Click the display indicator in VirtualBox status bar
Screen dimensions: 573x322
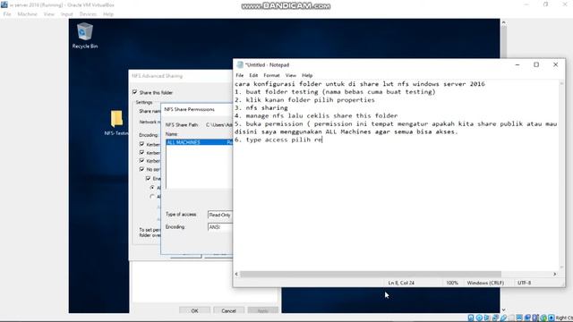click(x=519, y=318)
